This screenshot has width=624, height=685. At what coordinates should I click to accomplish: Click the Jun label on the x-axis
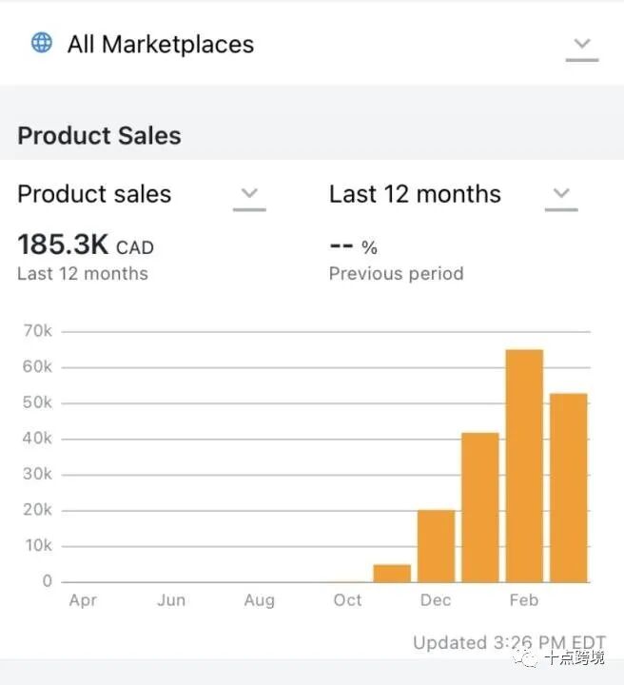click(171, 599)
